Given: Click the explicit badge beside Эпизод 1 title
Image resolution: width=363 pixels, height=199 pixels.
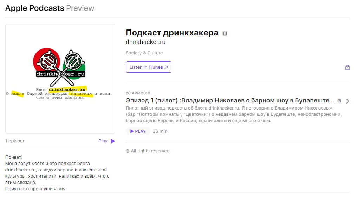Looking at the screenshot, I should click(x=339, y=101).
